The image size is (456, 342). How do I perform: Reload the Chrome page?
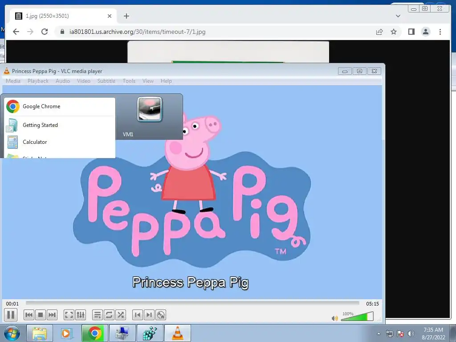45,32
